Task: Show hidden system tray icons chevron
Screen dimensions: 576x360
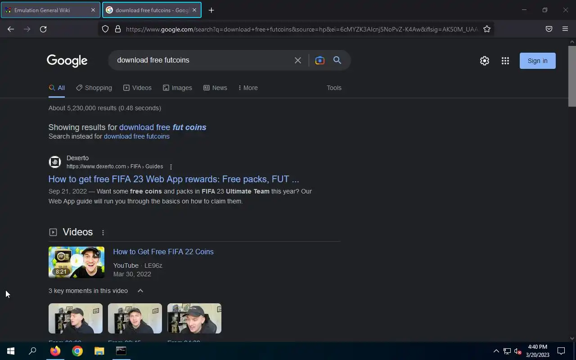Action: (496, 351)
